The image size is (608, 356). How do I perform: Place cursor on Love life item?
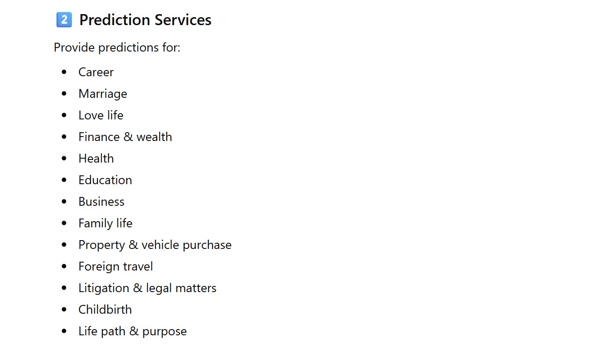pyautogui.click(x=101, y=115)
